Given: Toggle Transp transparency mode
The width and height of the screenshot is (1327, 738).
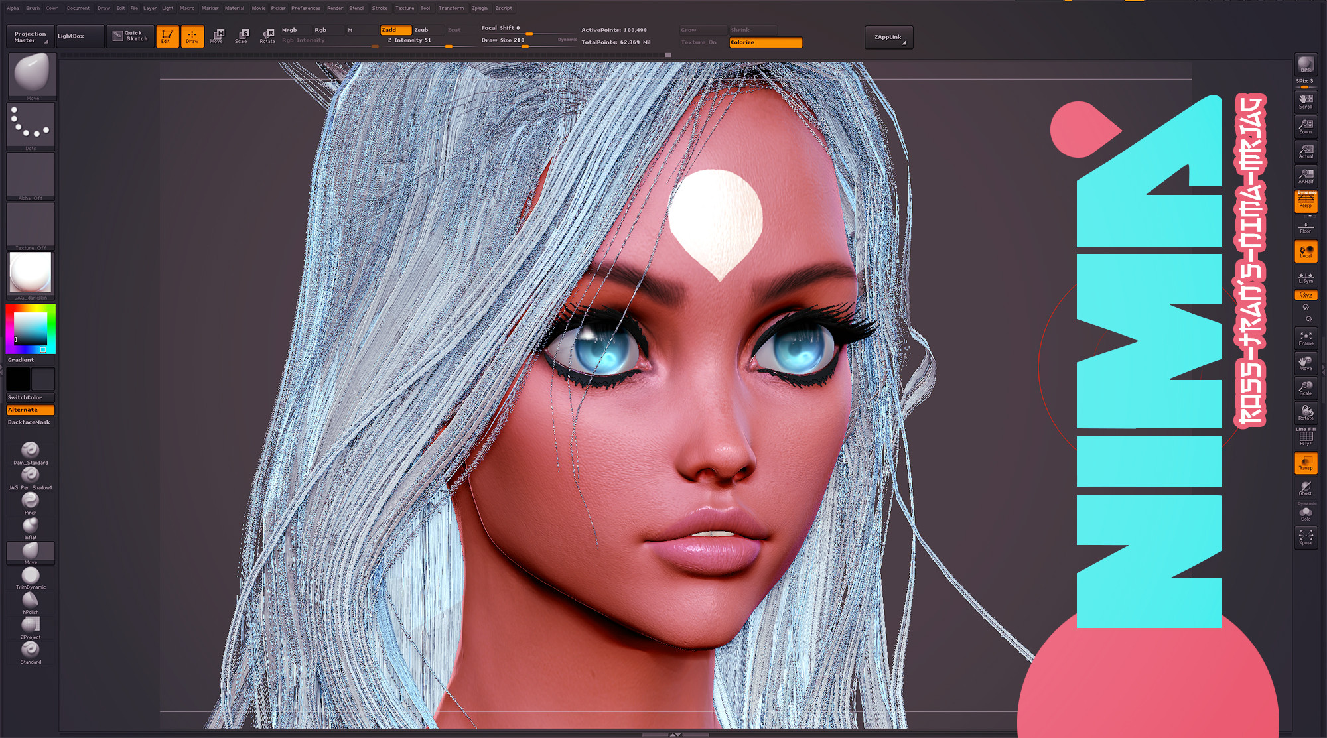Looking at the screenshot, I should [x=1305, y=463].
